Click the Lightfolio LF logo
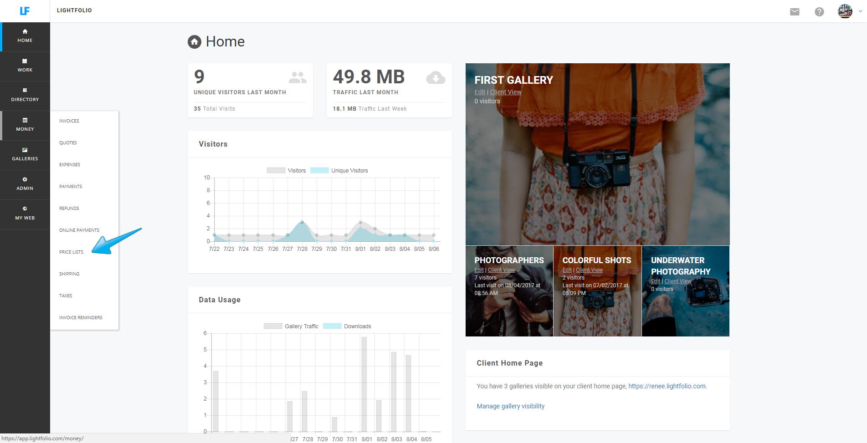 click(x=25, y=11)
